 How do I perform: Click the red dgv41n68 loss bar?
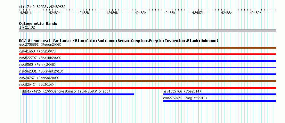pos(147,54)
